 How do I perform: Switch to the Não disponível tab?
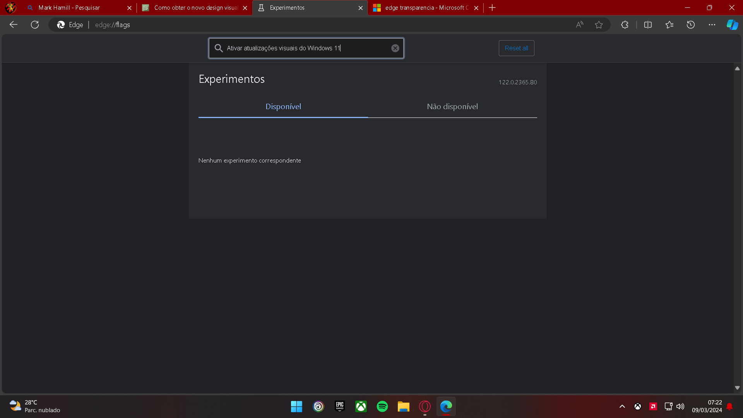point(452,107)
